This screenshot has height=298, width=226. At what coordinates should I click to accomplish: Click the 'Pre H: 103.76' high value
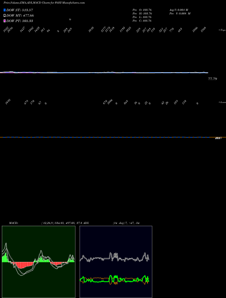point(142,14)
